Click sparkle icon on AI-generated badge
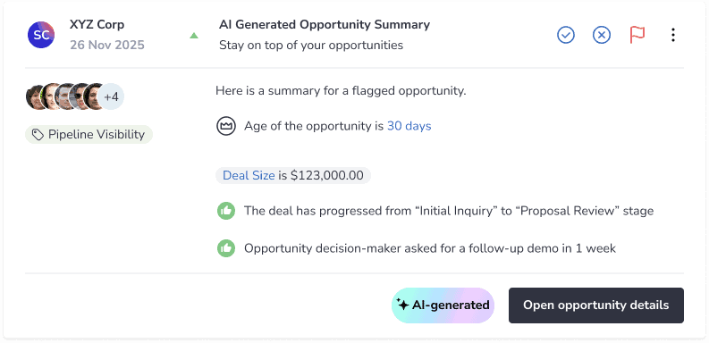709x343 pixels. (x=402, y=304)
